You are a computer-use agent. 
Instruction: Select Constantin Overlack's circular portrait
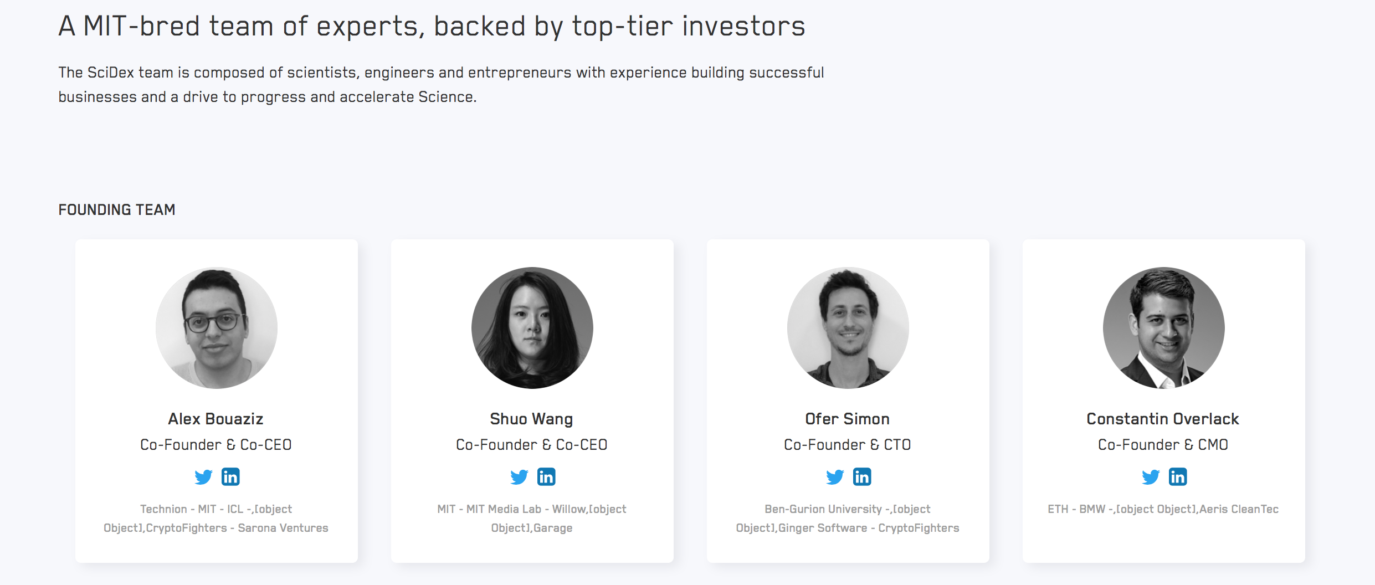click(1164, 328)
